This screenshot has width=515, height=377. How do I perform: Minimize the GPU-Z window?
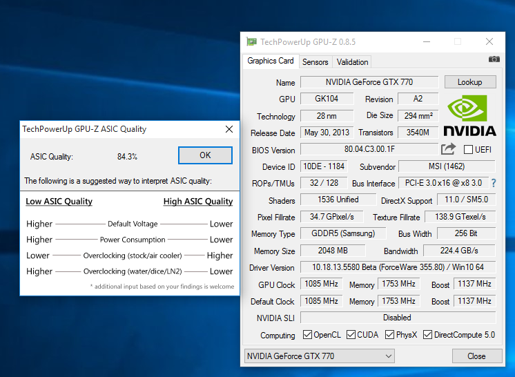[x=427, y=41]
